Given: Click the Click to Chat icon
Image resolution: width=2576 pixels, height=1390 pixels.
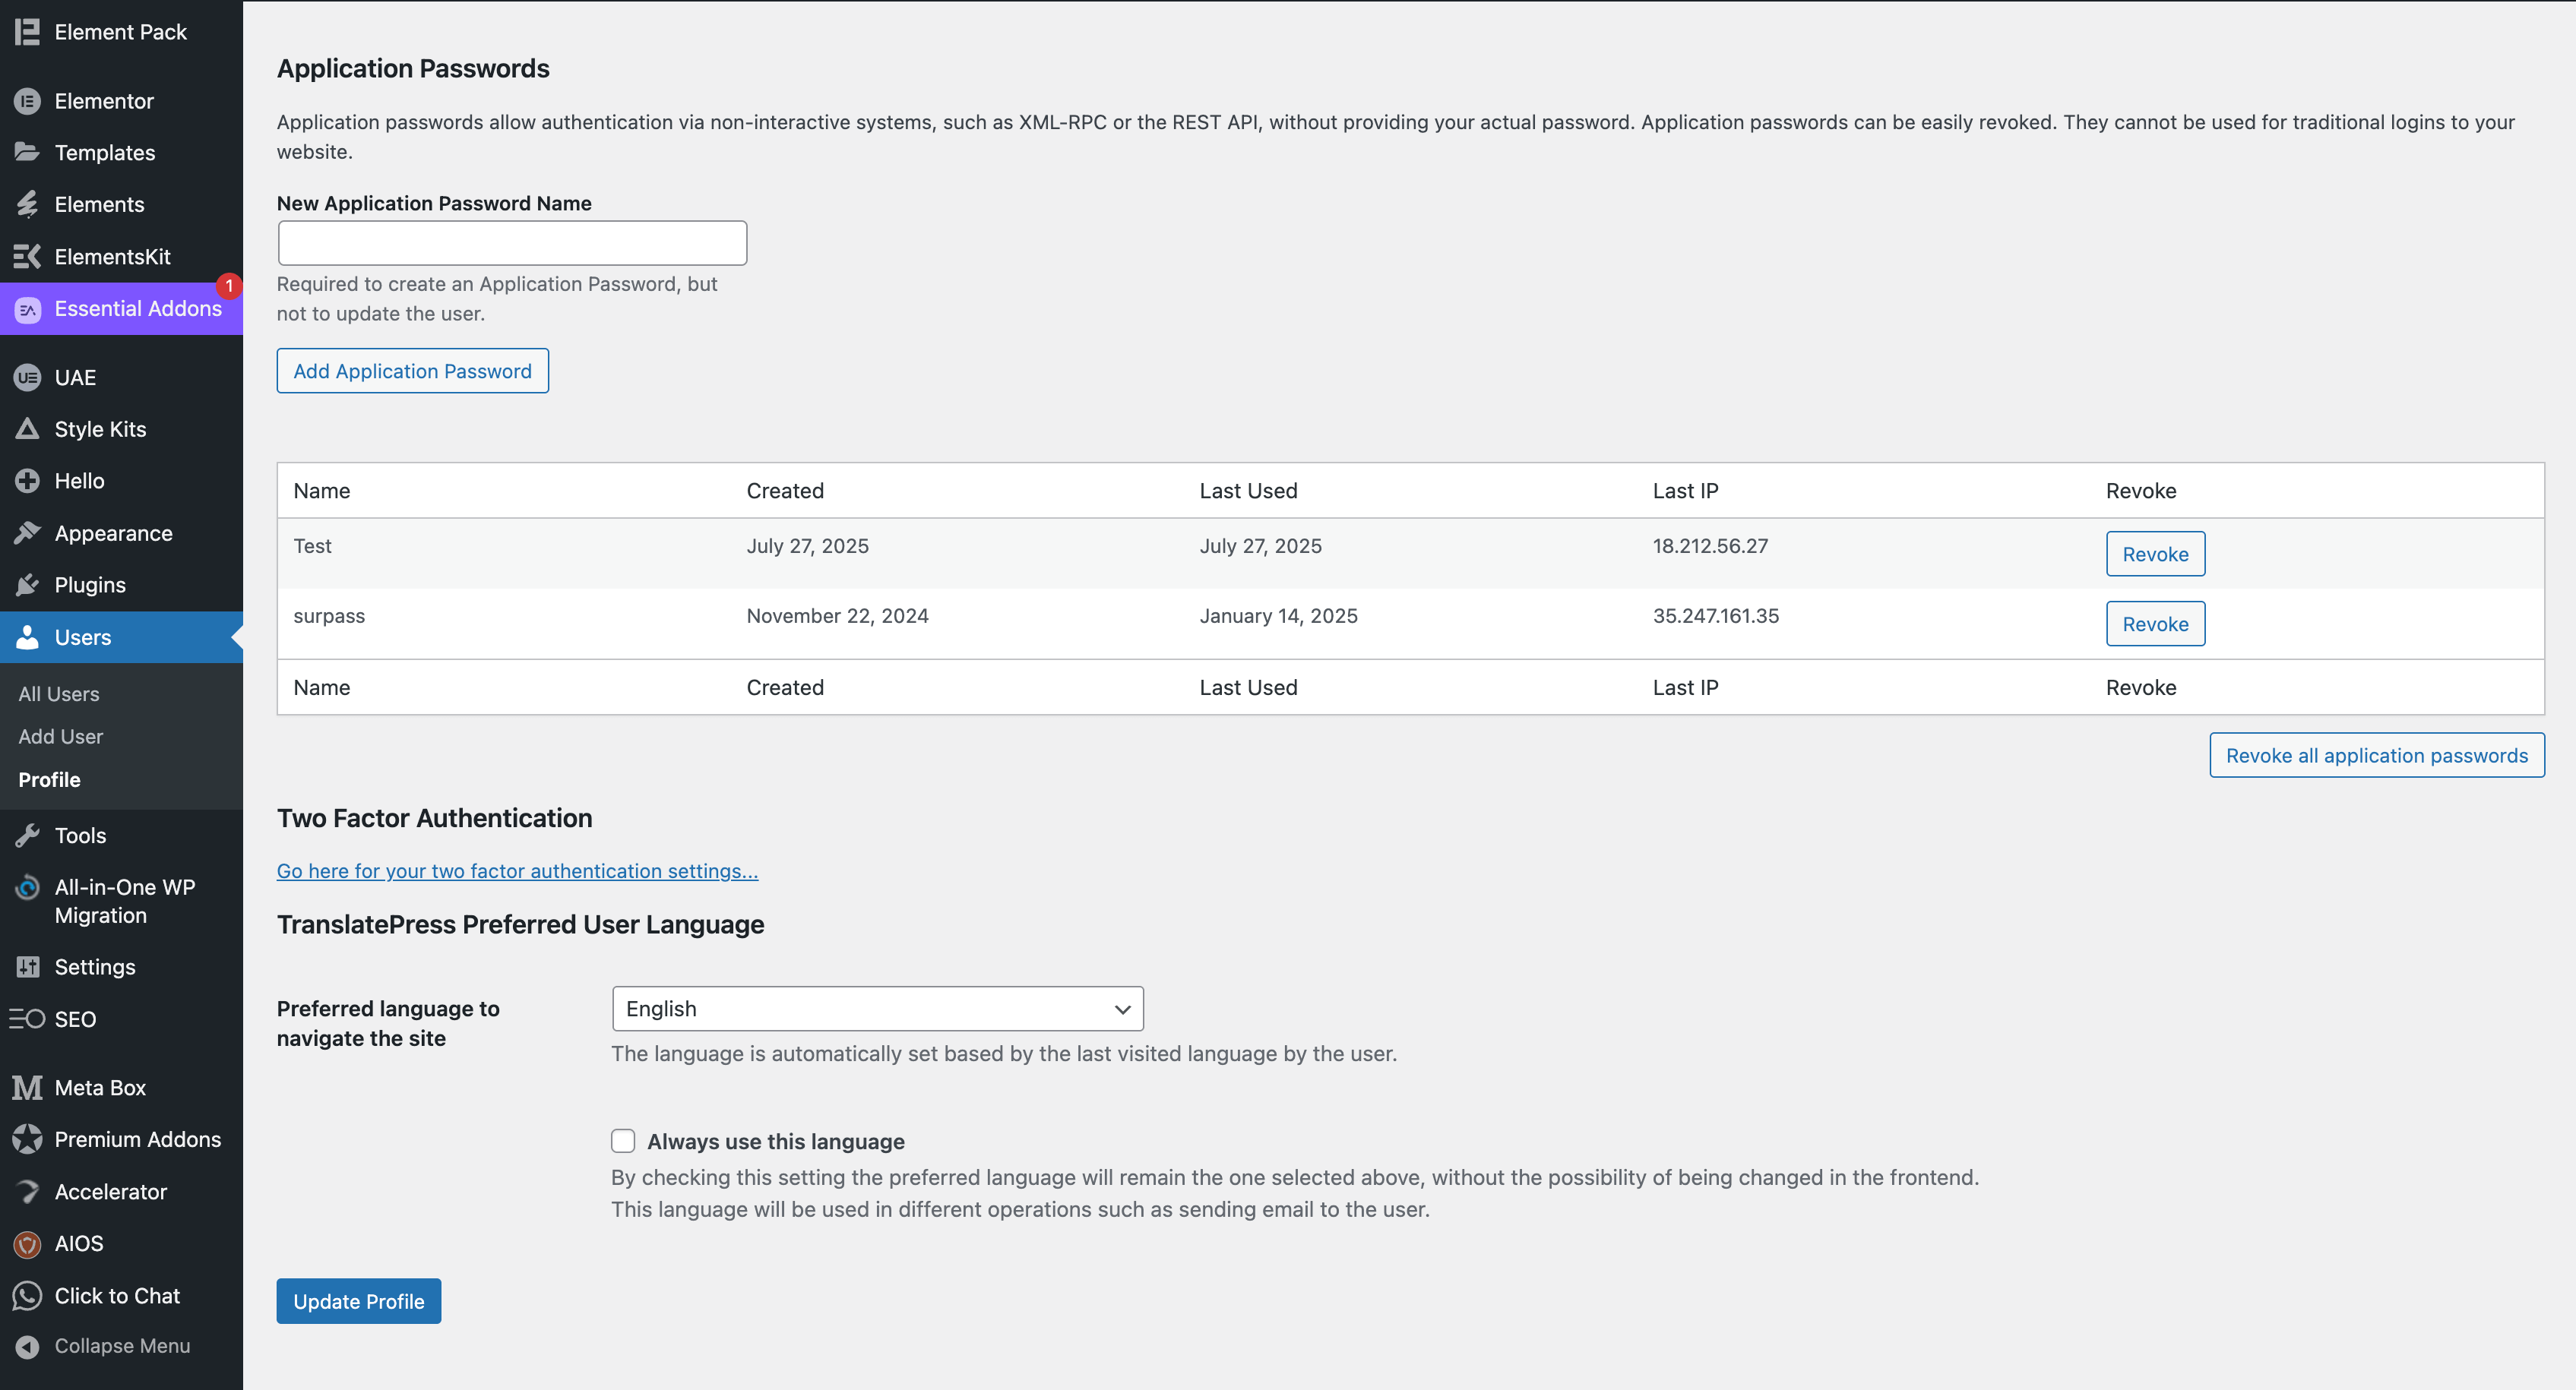Looking at the screenshot, I should coord(27,1295).
